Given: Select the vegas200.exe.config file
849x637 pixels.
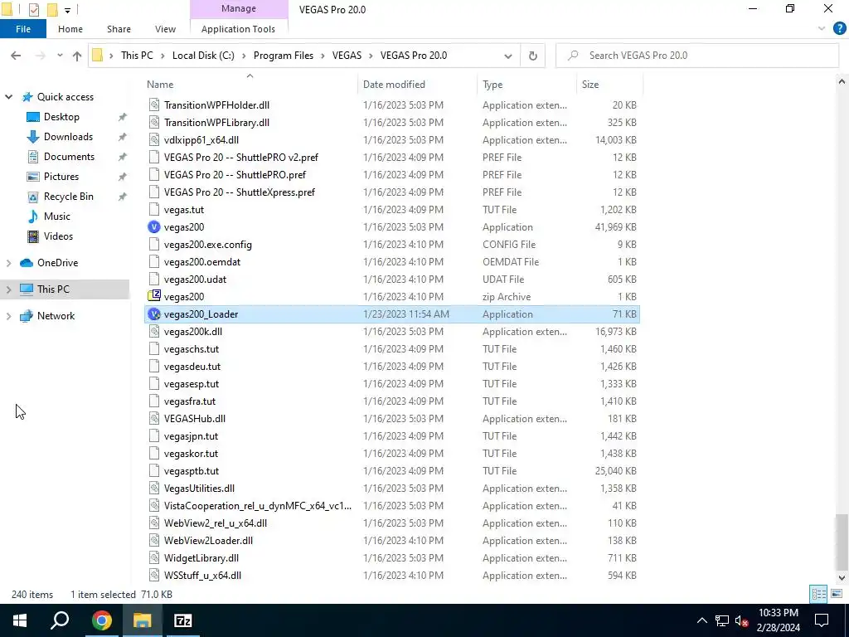Looking at the screenshot, I should coord(208,245).
